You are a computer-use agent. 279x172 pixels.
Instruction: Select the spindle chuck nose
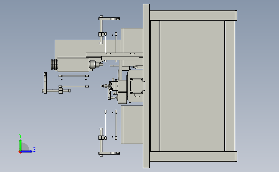(x=96, y=65)
